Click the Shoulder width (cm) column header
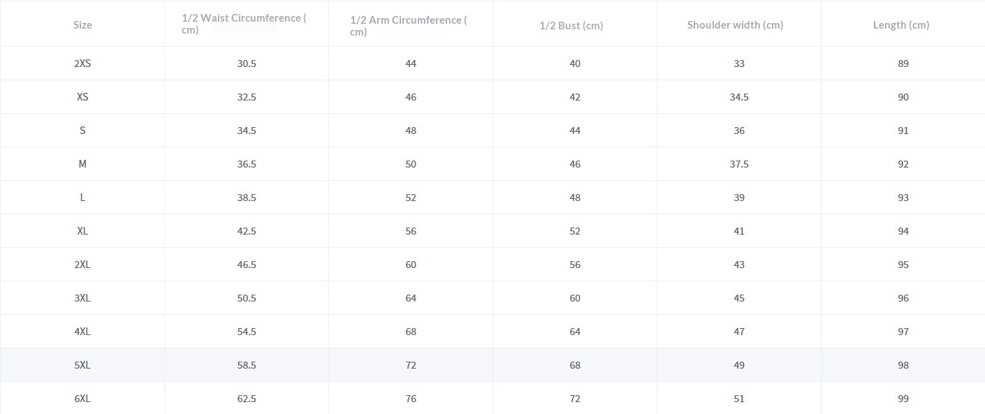 tap(735, 25)
